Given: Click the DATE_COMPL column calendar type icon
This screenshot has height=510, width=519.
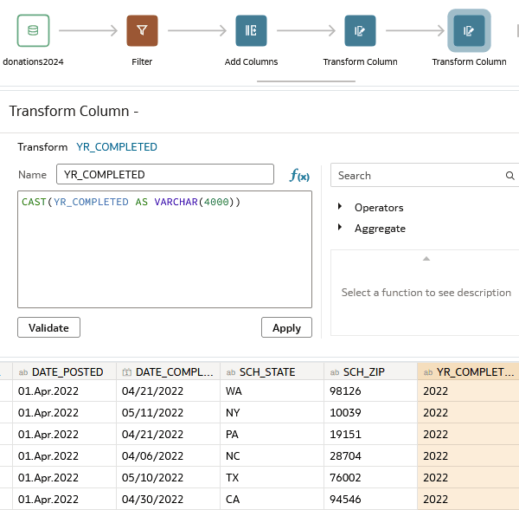Looking at the screenshot, I should (x=127, y=372).
